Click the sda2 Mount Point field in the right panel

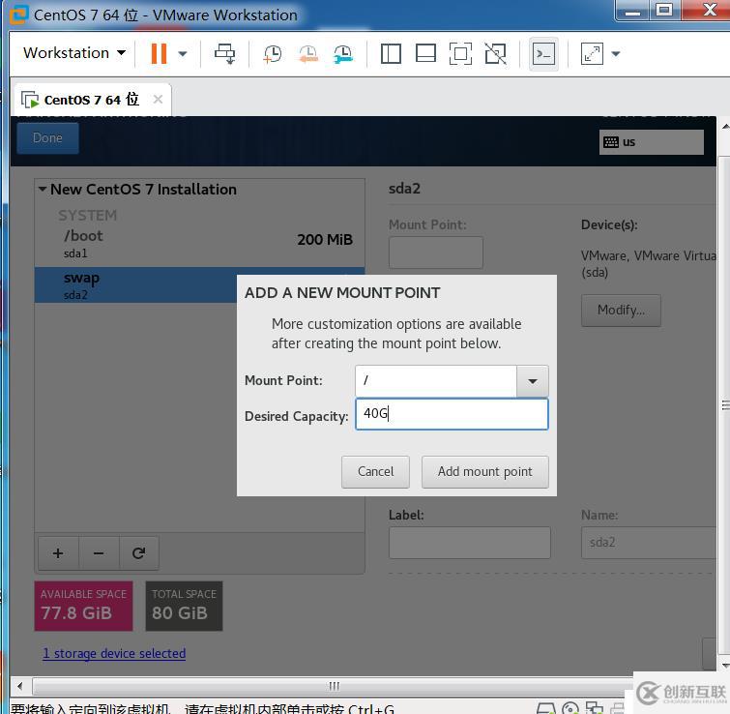tap(436, 253)
